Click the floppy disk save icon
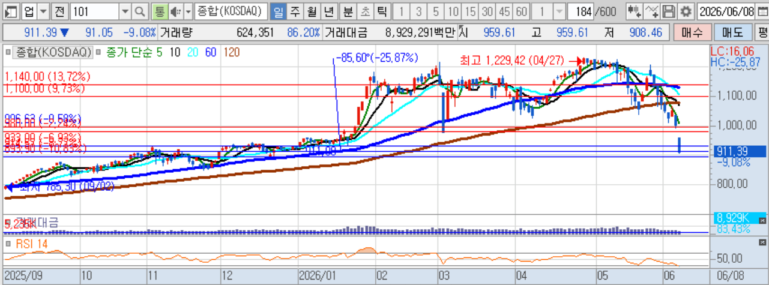 (669, 11)
